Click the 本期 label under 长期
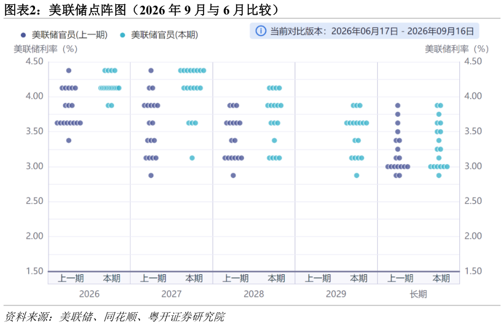This screenshot has height=325, width=504. 441,278
